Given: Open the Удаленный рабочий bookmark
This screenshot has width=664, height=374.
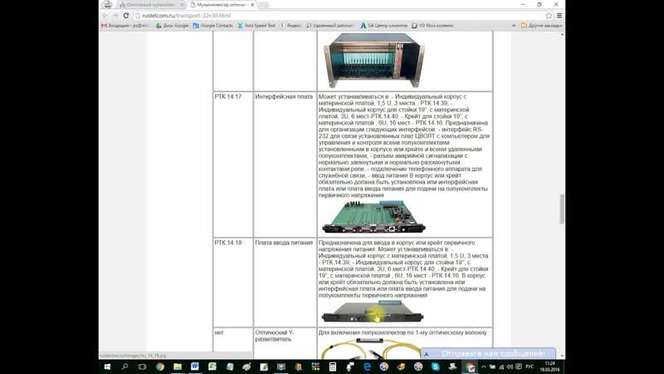Looking at the screenshot, I should coord(330,26).
